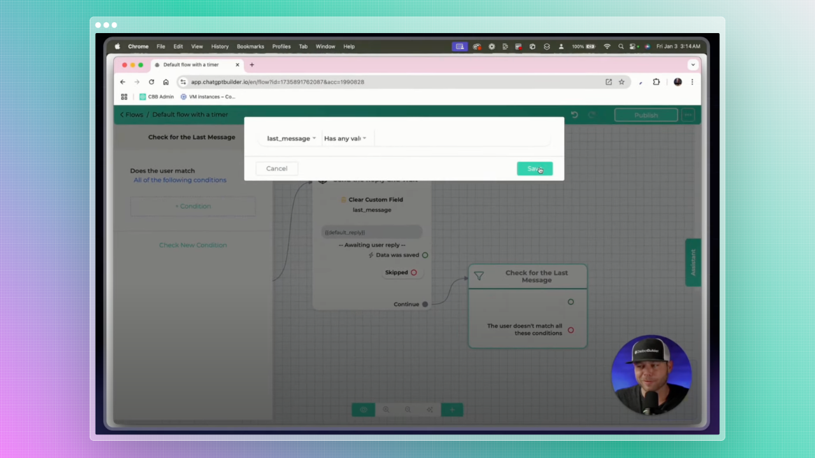The image size is (815, 458).
Task: Click the 'Data was saved' green connector
Action: pos(425,255)
